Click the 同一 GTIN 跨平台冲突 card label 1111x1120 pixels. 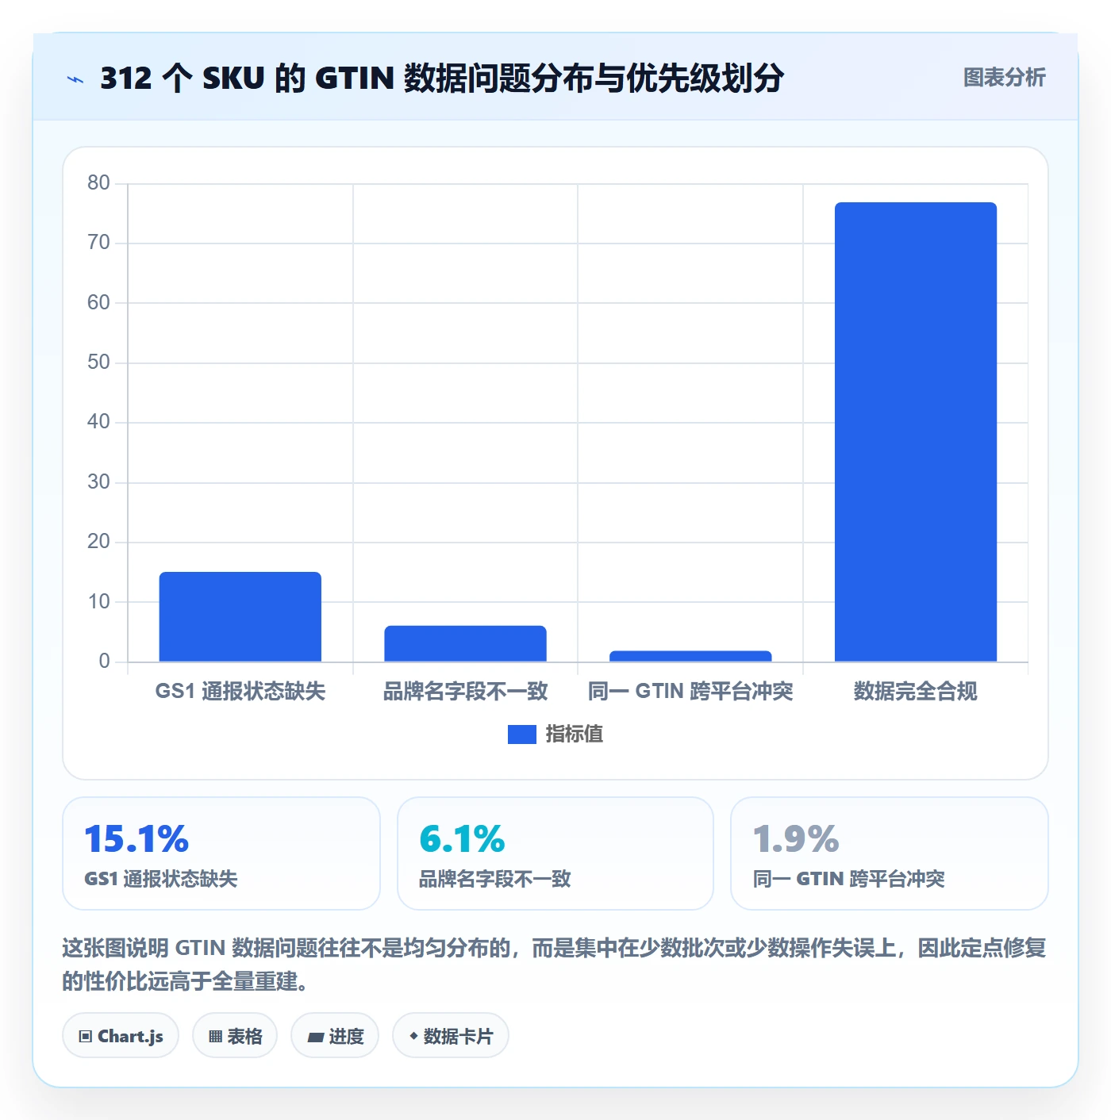848,879
